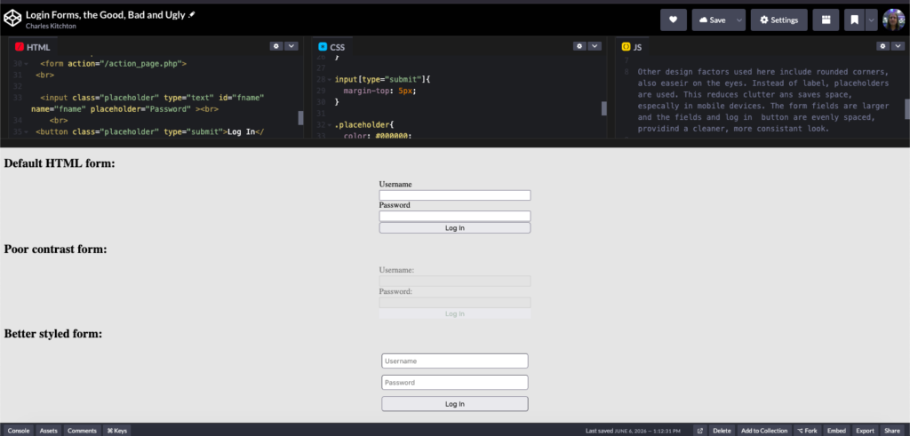
Task: Click the Default HTML form heading
Action: [x=60, y=163]
